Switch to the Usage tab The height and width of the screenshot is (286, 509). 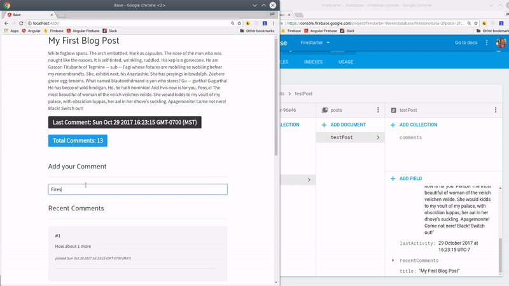(345, 62)
